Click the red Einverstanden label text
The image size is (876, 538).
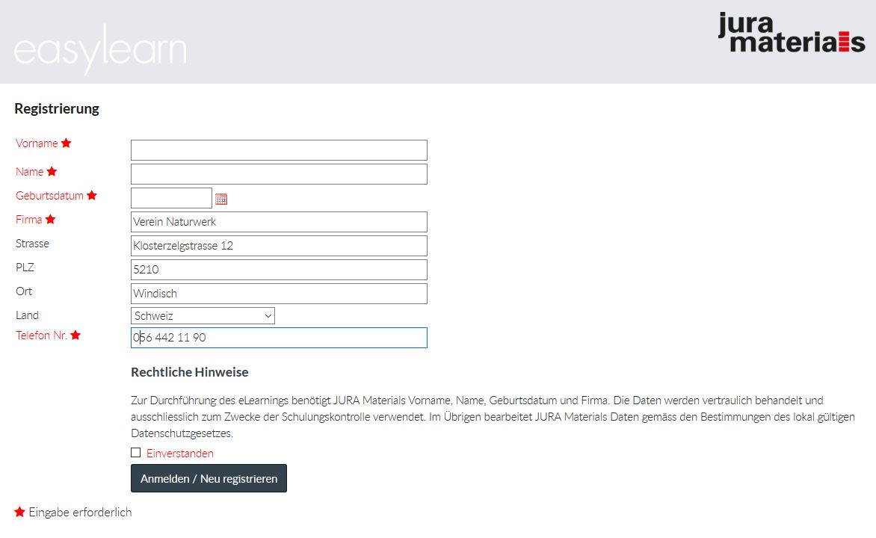point(179,454)
